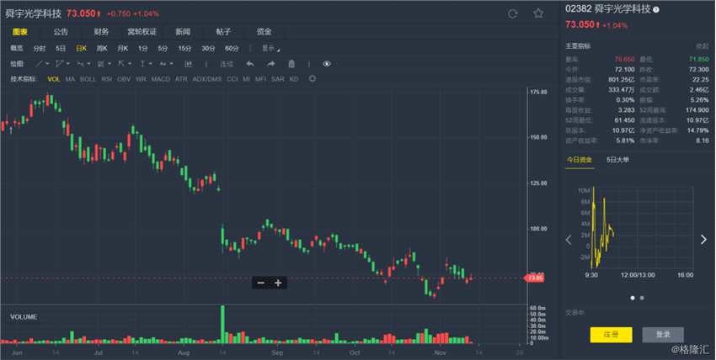Open the 窝轮权证 warrants tab

pos(142,32)
